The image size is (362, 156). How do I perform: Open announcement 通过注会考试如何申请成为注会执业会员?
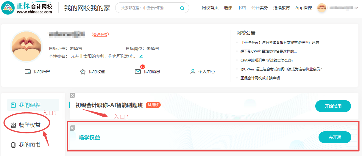281,69
